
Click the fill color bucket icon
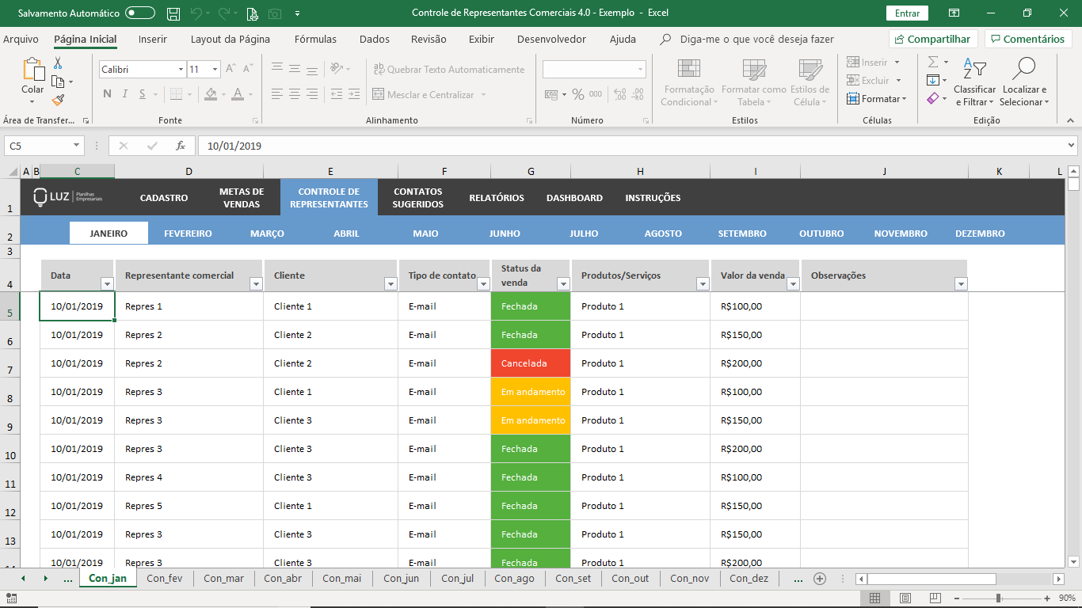pyautogui.click(x=210, y=94)
